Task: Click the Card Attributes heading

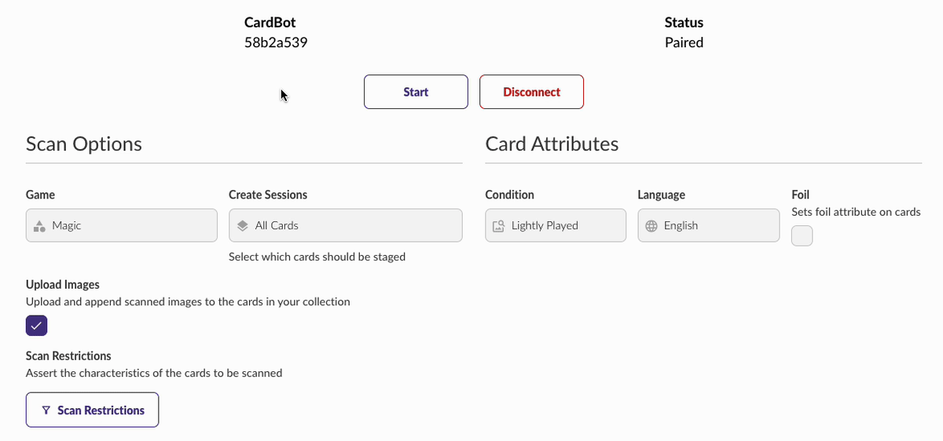Action: coord(552,144)
